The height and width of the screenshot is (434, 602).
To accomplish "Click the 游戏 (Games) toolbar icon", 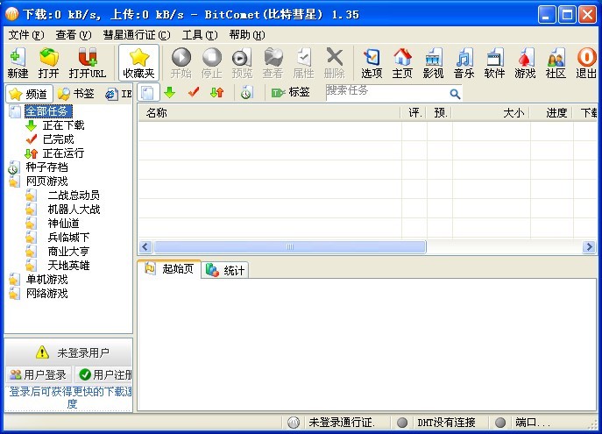I will point(525,63).
